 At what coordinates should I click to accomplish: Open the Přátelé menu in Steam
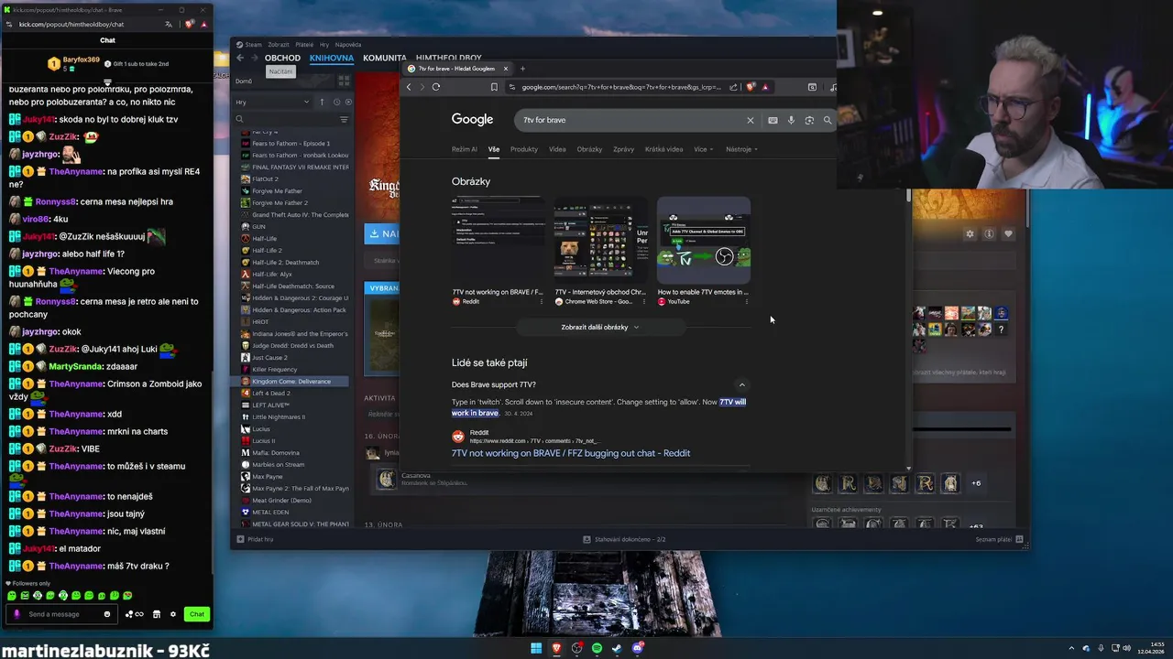(304, 45)
